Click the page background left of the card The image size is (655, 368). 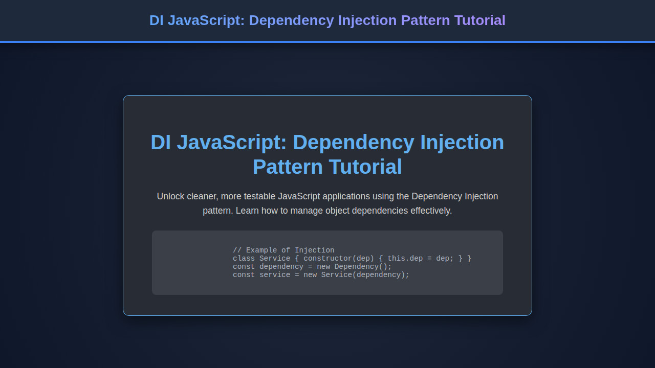[x=61, y=204]
